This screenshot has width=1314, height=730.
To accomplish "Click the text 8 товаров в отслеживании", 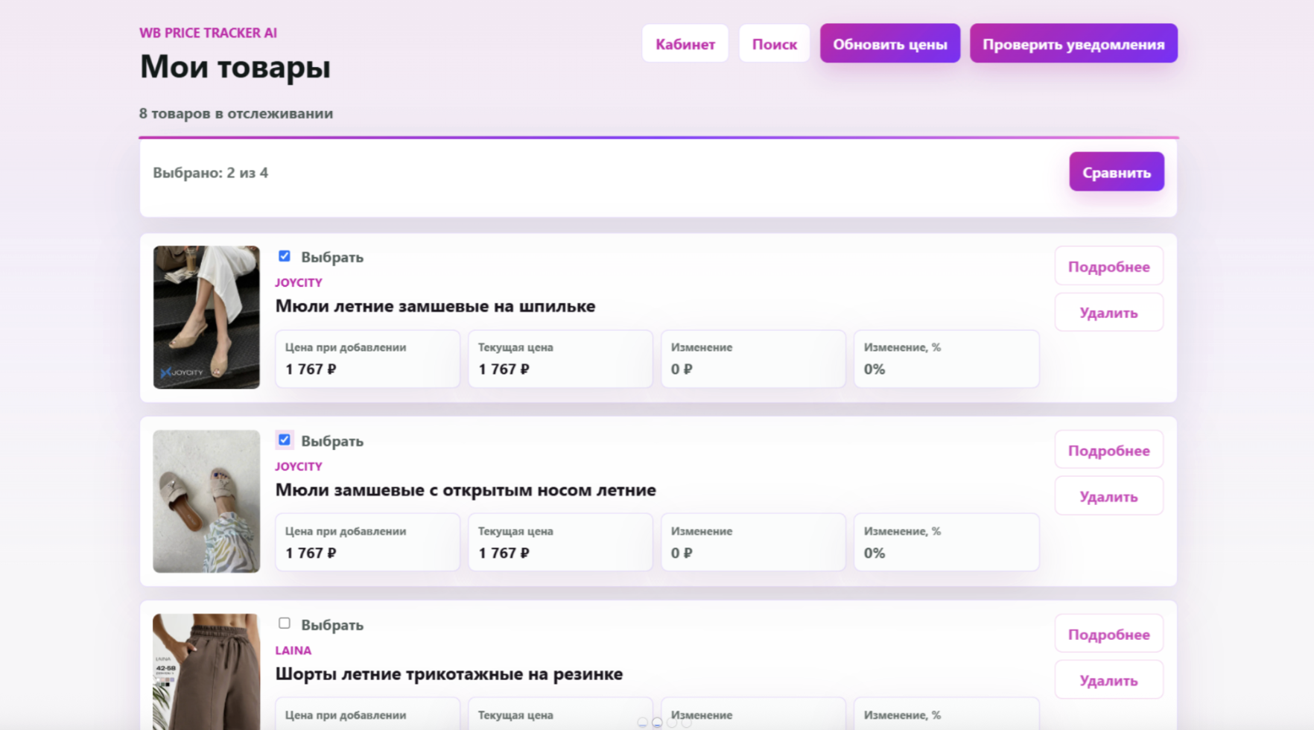I will tap(236, 113).
